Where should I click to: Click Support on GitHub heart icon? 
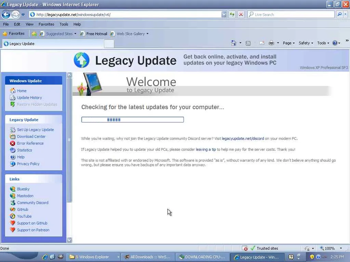click(13, 223)
